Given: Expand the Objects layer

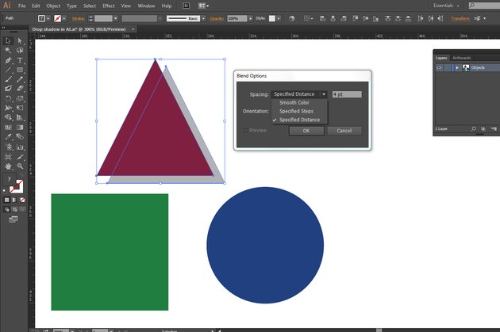Looking at the screenshot, I should 457,67.
